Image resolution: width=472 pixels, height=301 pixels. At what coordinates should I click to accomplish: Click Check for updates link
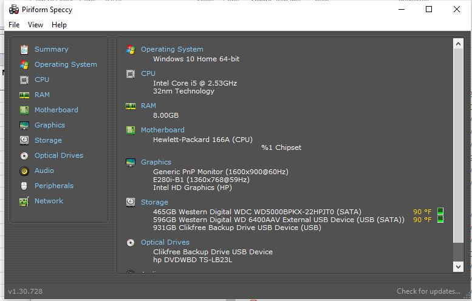coord(428,291)
